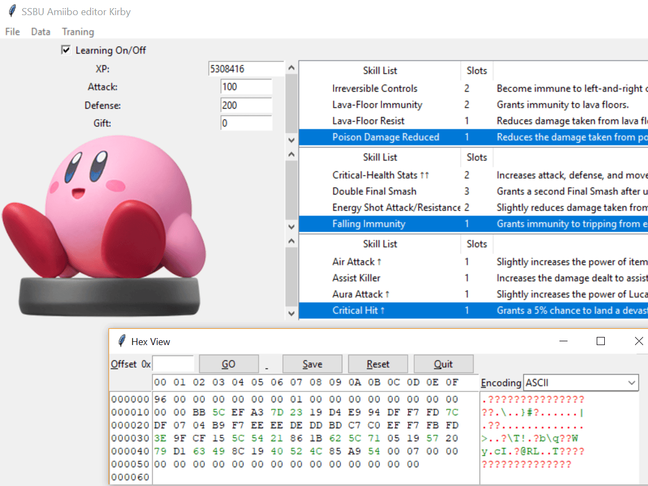Screen dimensions: 648x486
Task: Click the scroll-up arrow beside the first skill list
Action: tap(291, 67)
